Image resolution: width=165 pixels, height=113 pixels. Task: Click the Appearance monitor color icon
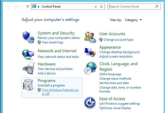tap(90, 52)
